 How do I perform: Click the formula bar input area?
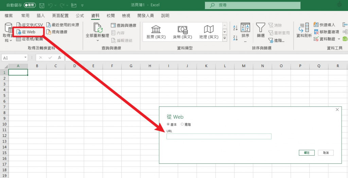point(206,58)
